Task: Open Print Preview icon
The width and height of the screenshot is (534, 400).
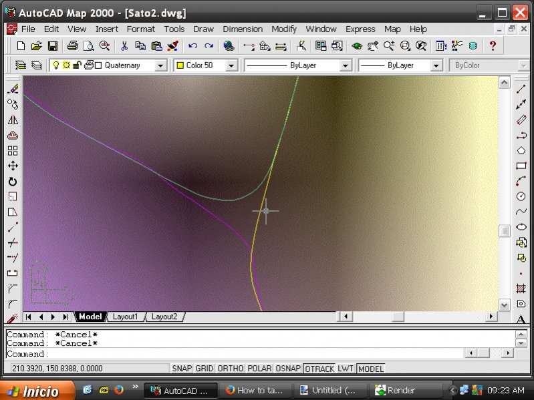Action: coord(88,45)
